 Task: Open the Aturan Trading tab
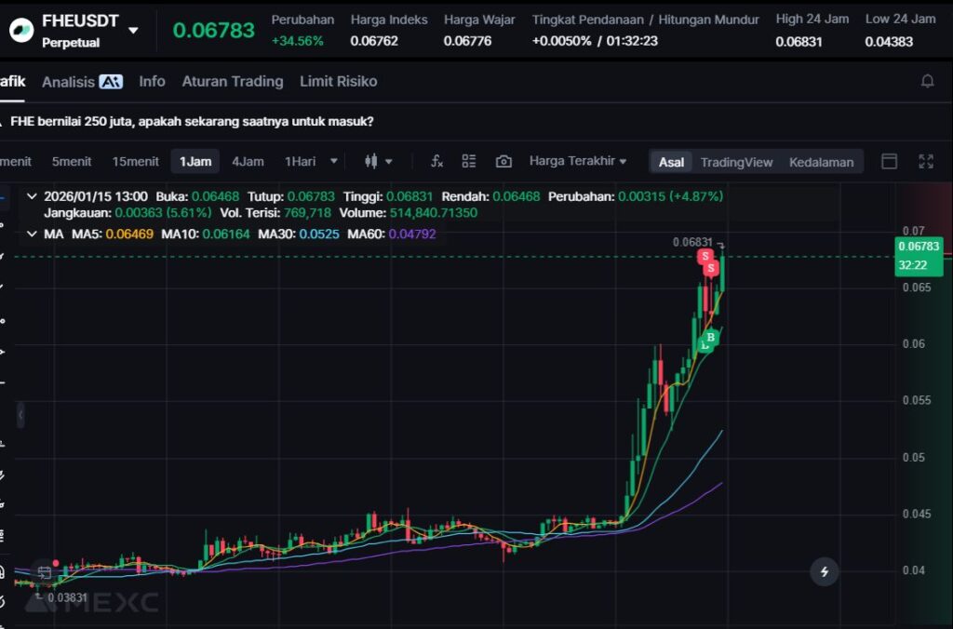[232, 82]
